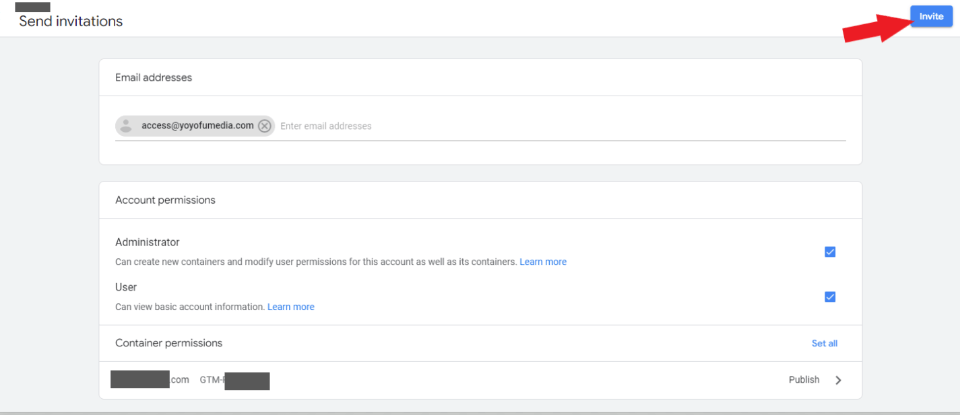Click the Account permissions heading
The width and height of the screenshot is (960, 415).
(165, 200)
